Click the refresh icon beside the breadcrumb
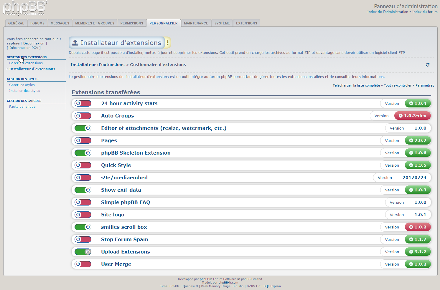440x290 pixels. coord(427,65)
